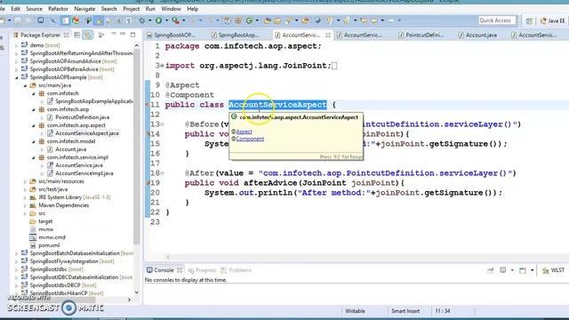Open the File menu
This screenshot has width=569, height=320.
point(3,9)
